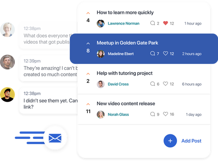Click the "2 hours ago" timestamp
This screenshot has width=218, height=161.
coord(192,54)
